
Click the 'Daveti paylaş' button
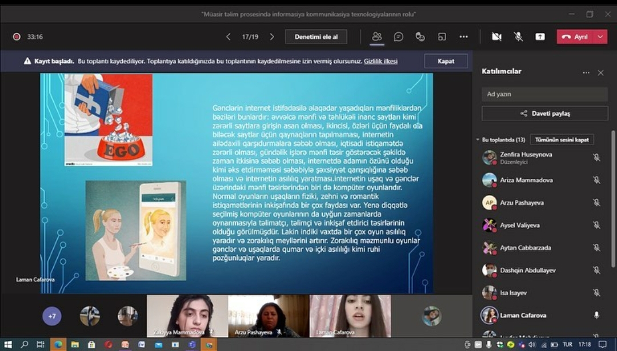(x=544, y=113)
